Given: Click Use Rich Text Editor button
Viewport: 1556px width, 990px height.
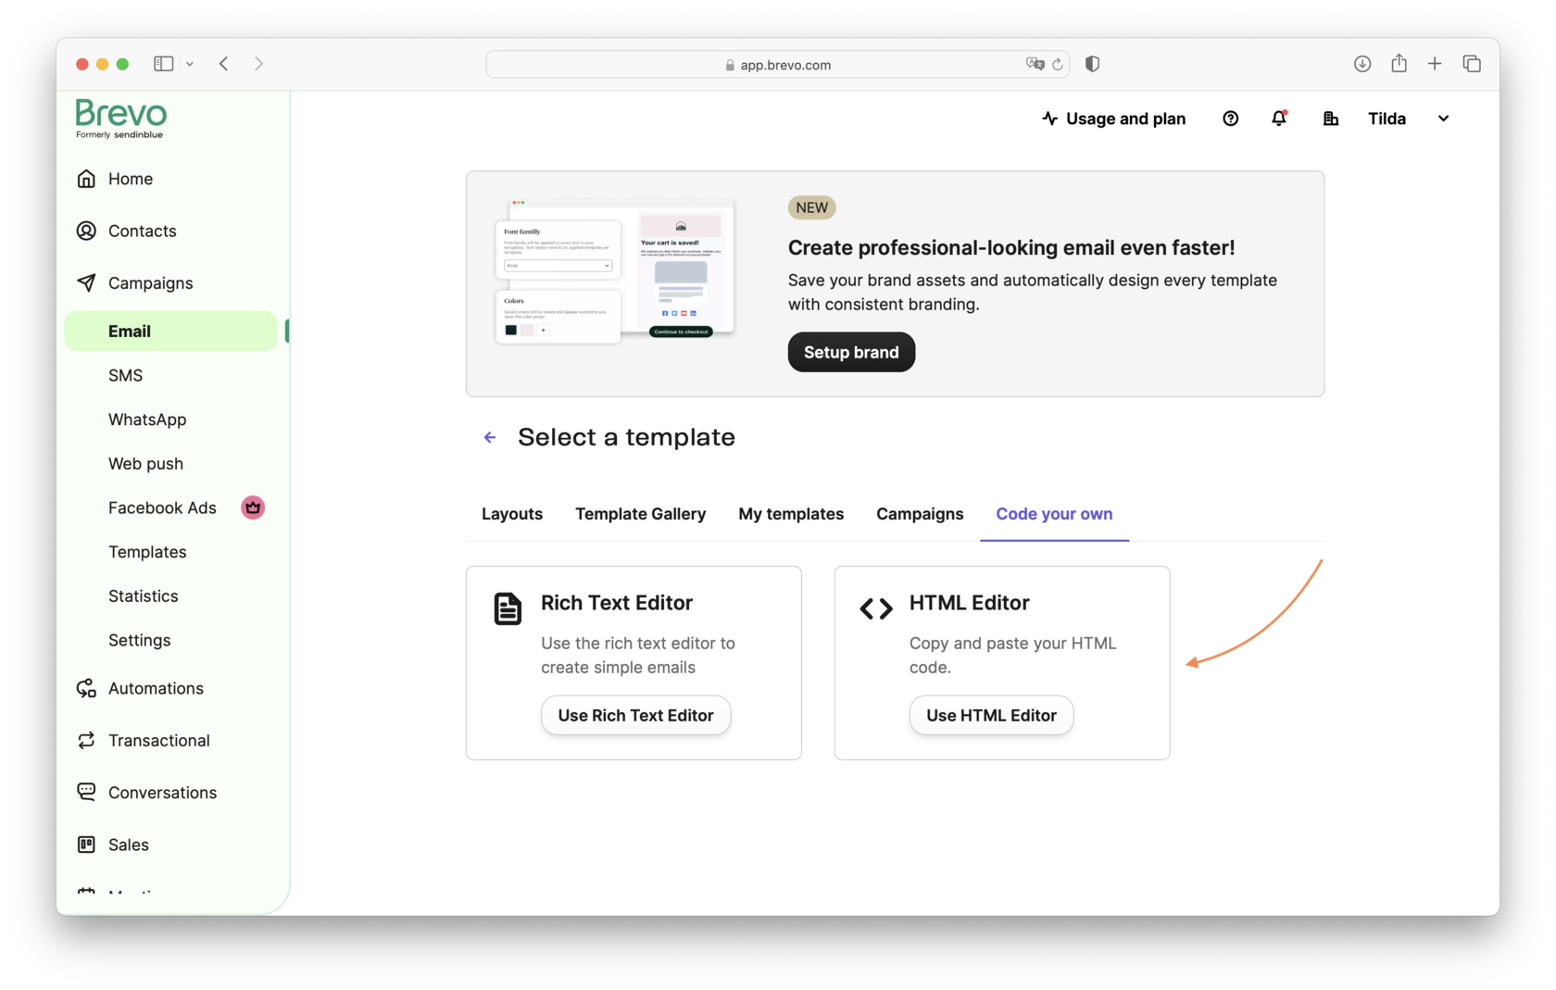Looking at the screenshot, I should (635, 715).
